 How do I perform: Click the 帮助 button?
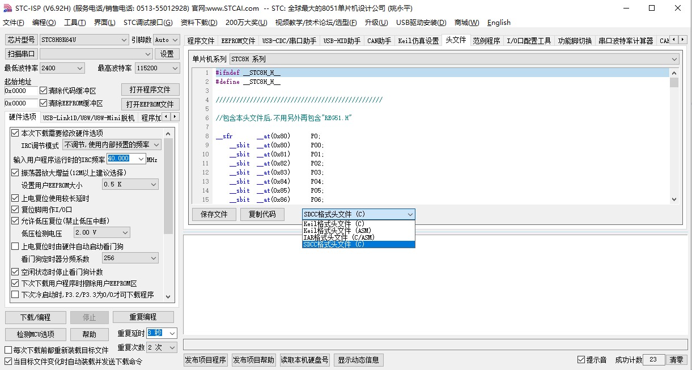tap(89, 334)
